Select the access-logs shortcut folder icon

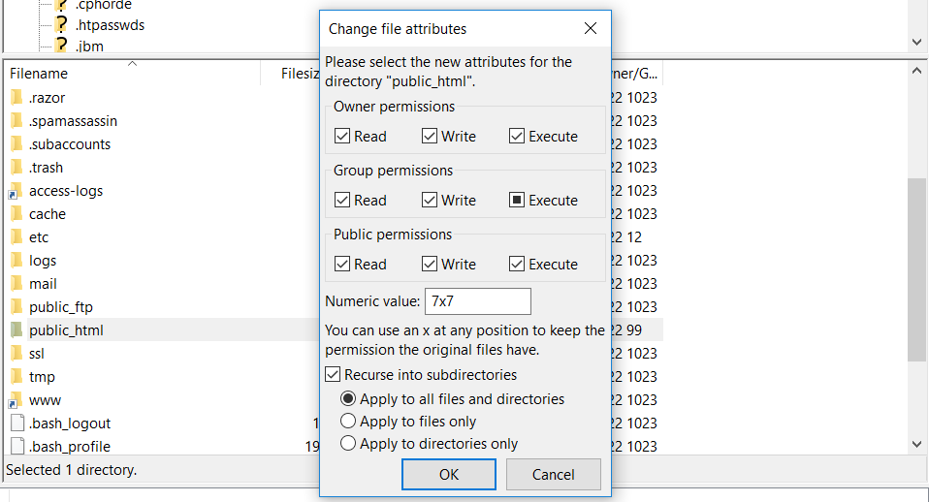(x=16, y=191)
